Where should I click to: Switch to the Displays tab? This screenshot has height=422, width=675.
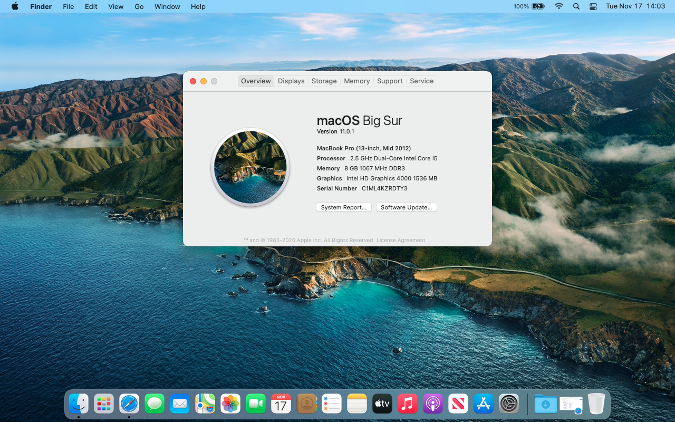click(291, 81)
